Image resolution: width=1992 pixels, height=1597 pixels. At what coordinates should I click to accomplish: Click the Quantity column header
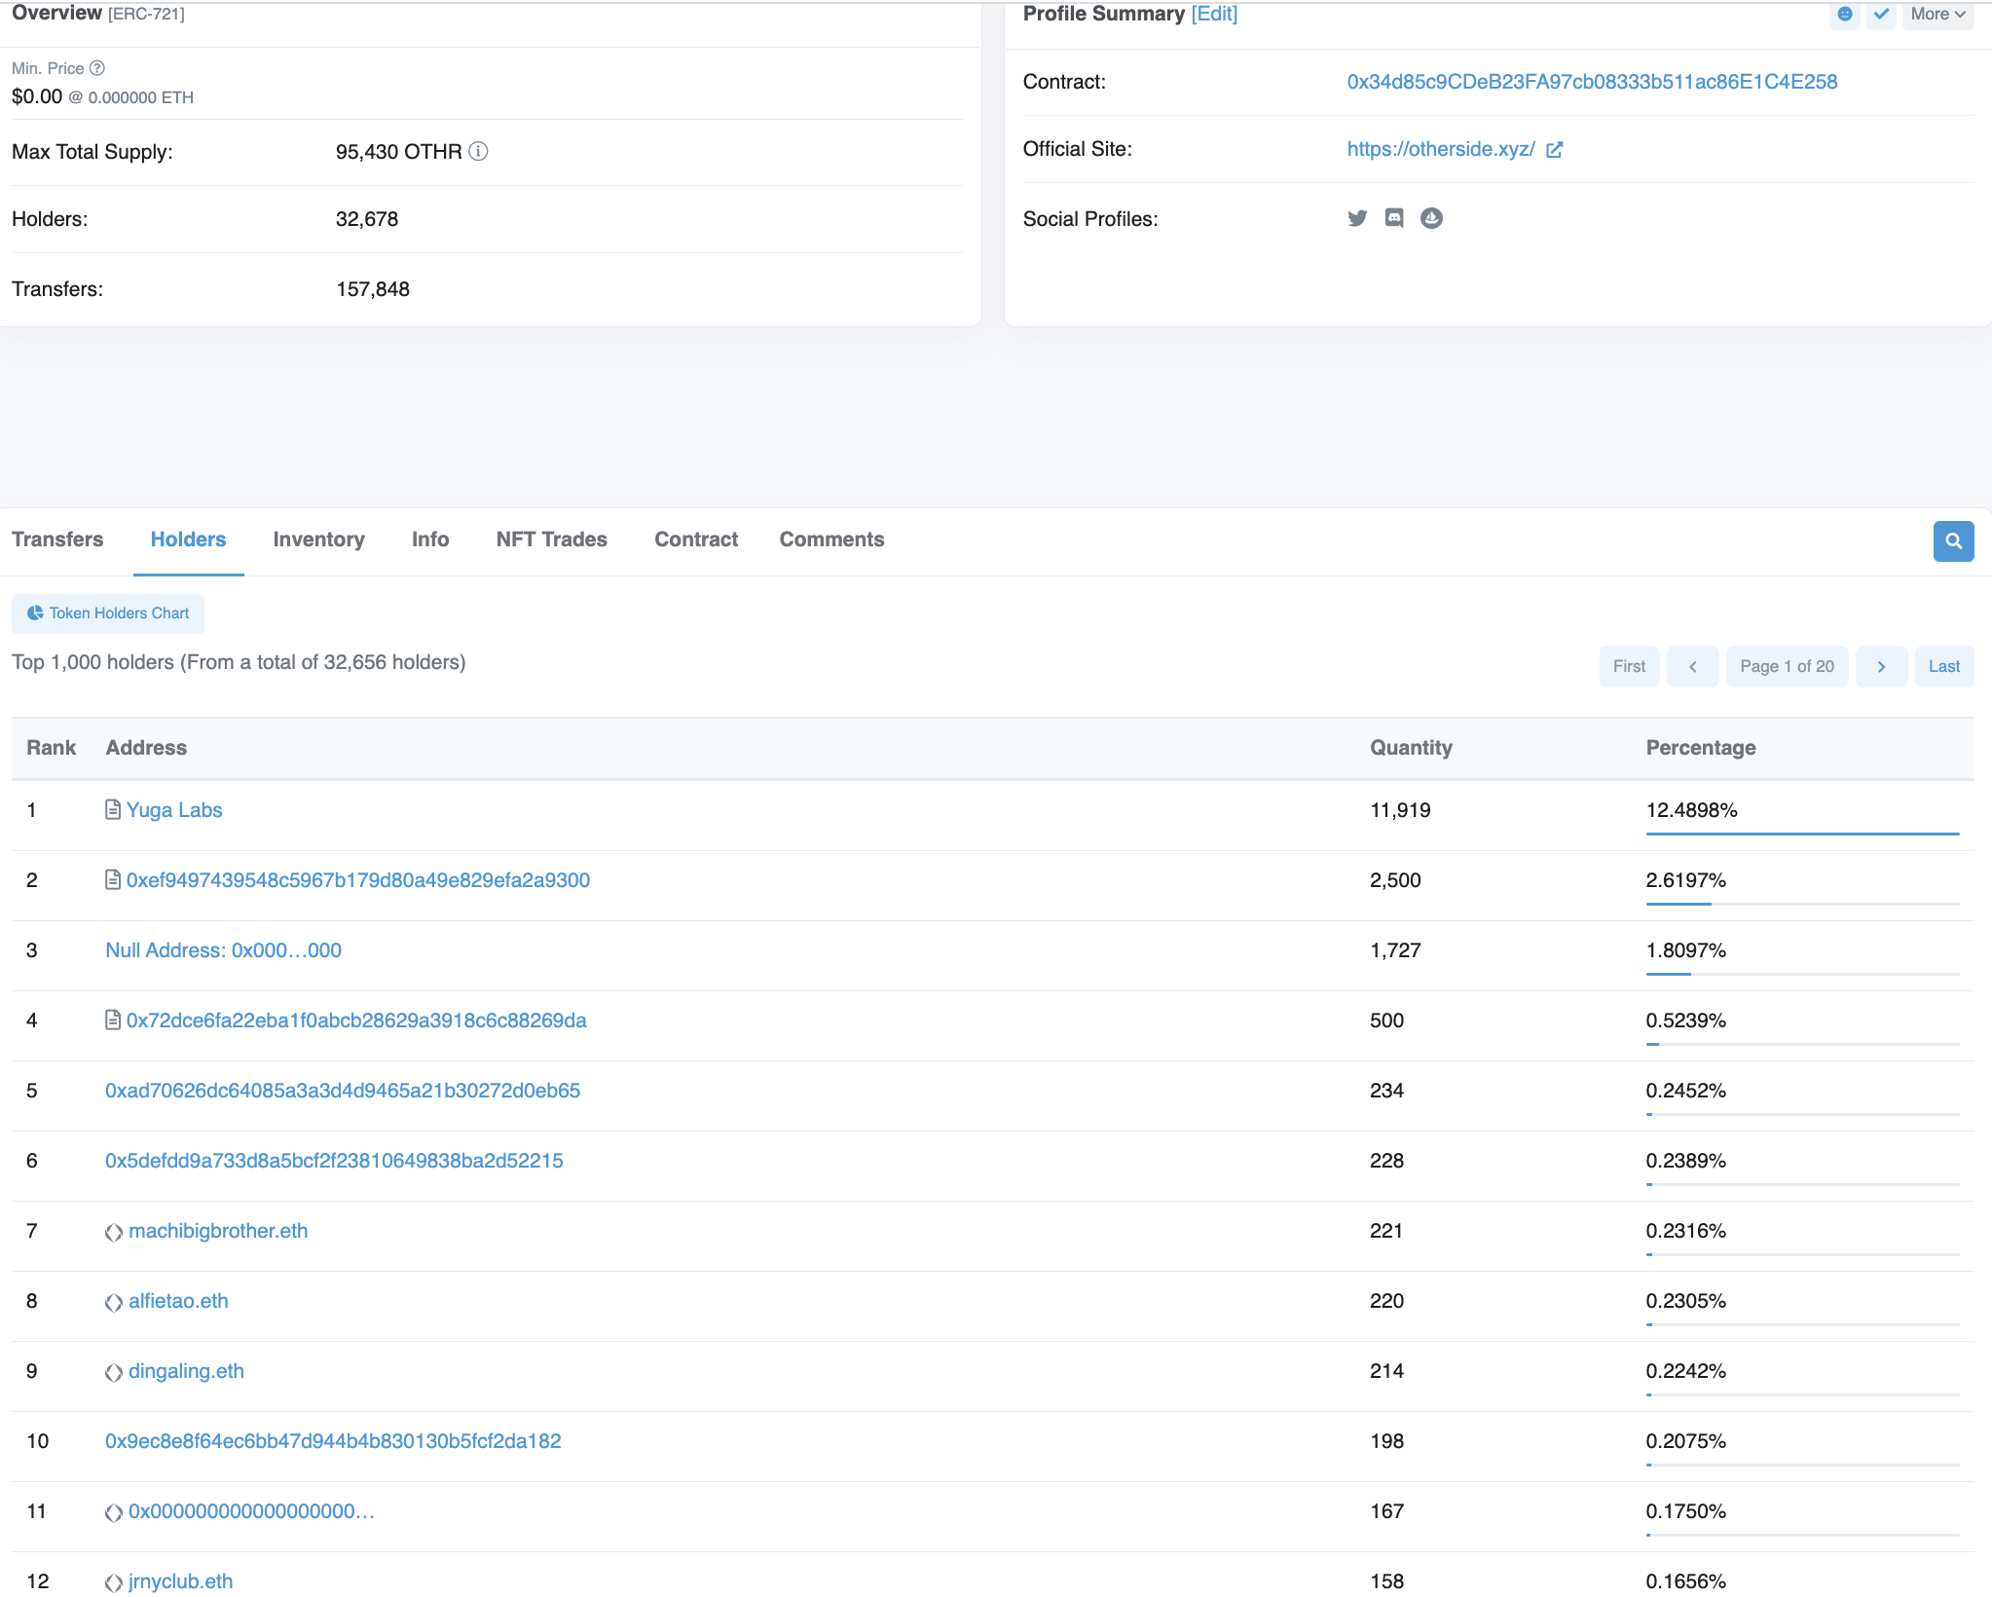click(x=1411, y=748)
